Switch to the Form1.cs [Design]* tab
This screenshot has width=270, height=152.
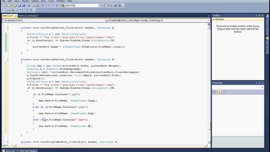tap(28, 16)
